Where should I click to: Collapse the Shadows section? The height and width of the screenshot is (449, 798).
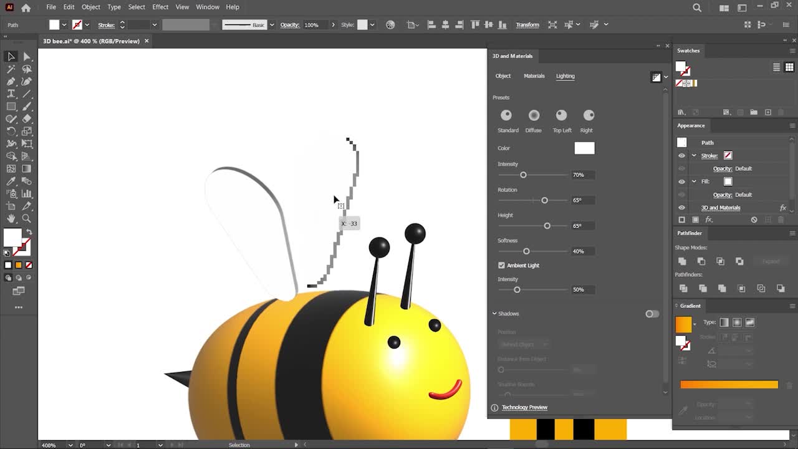tap(494, 314)
